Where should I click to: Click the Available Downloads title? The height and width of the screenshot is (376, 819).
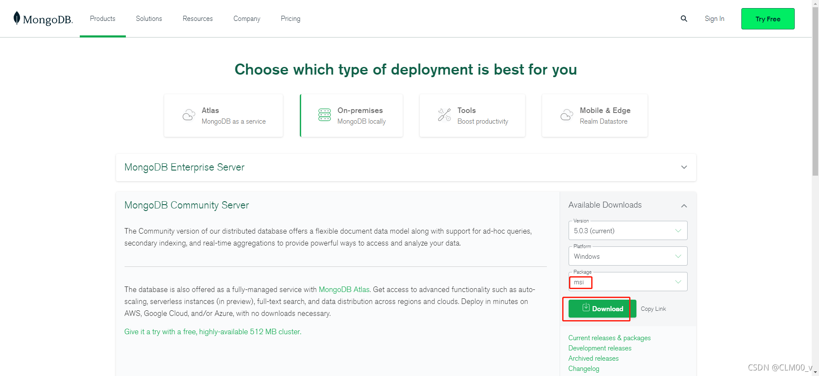[x=605, y=205]
